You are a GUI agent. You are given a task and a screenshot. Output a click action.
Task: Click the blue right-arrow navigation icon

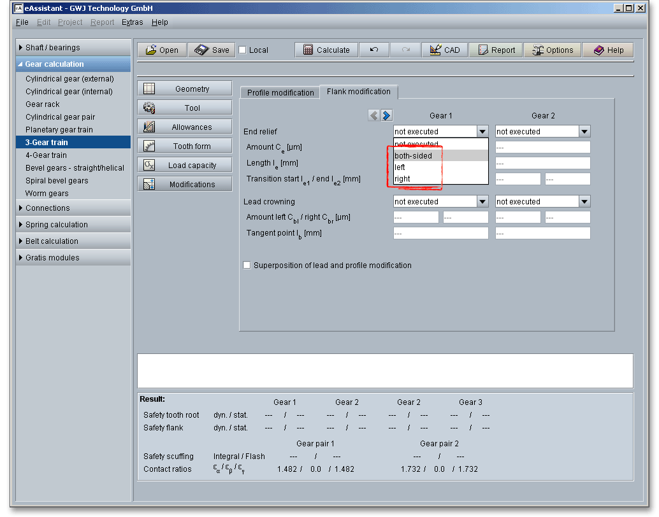tap(386, 115)
